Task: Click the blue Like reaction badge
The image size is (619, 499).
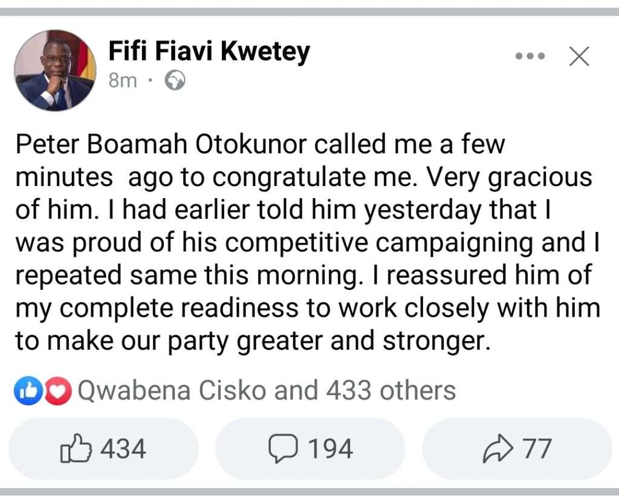Action: 25,391
